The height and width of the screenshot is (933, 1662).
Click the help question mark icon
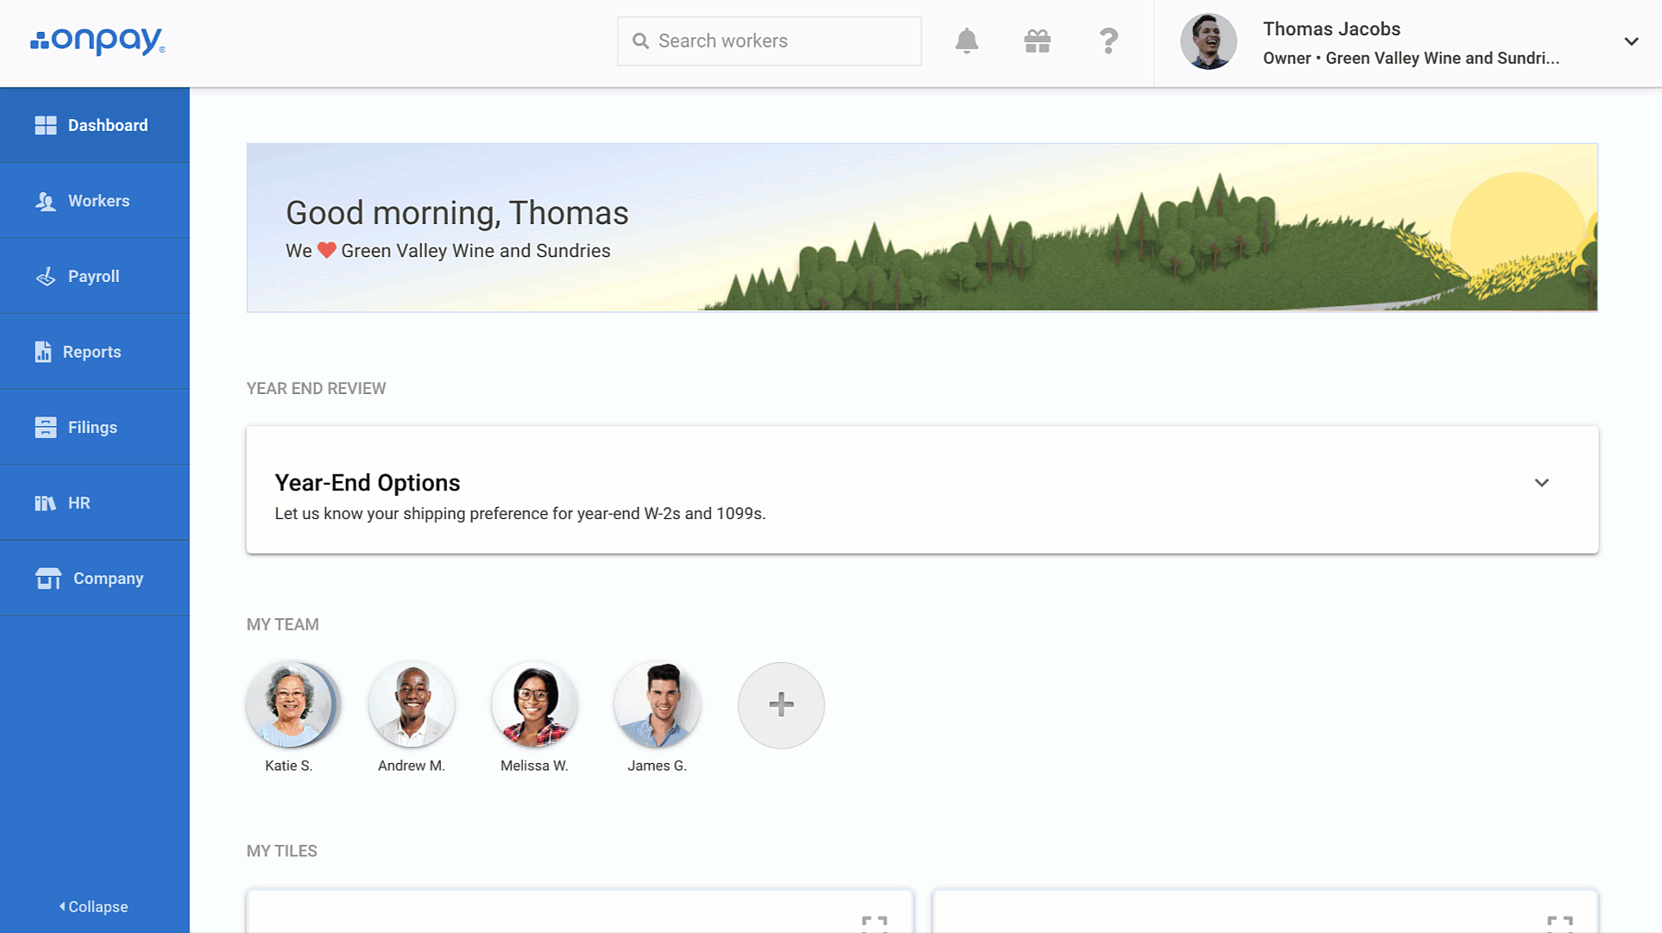(x=1109, y=41)
